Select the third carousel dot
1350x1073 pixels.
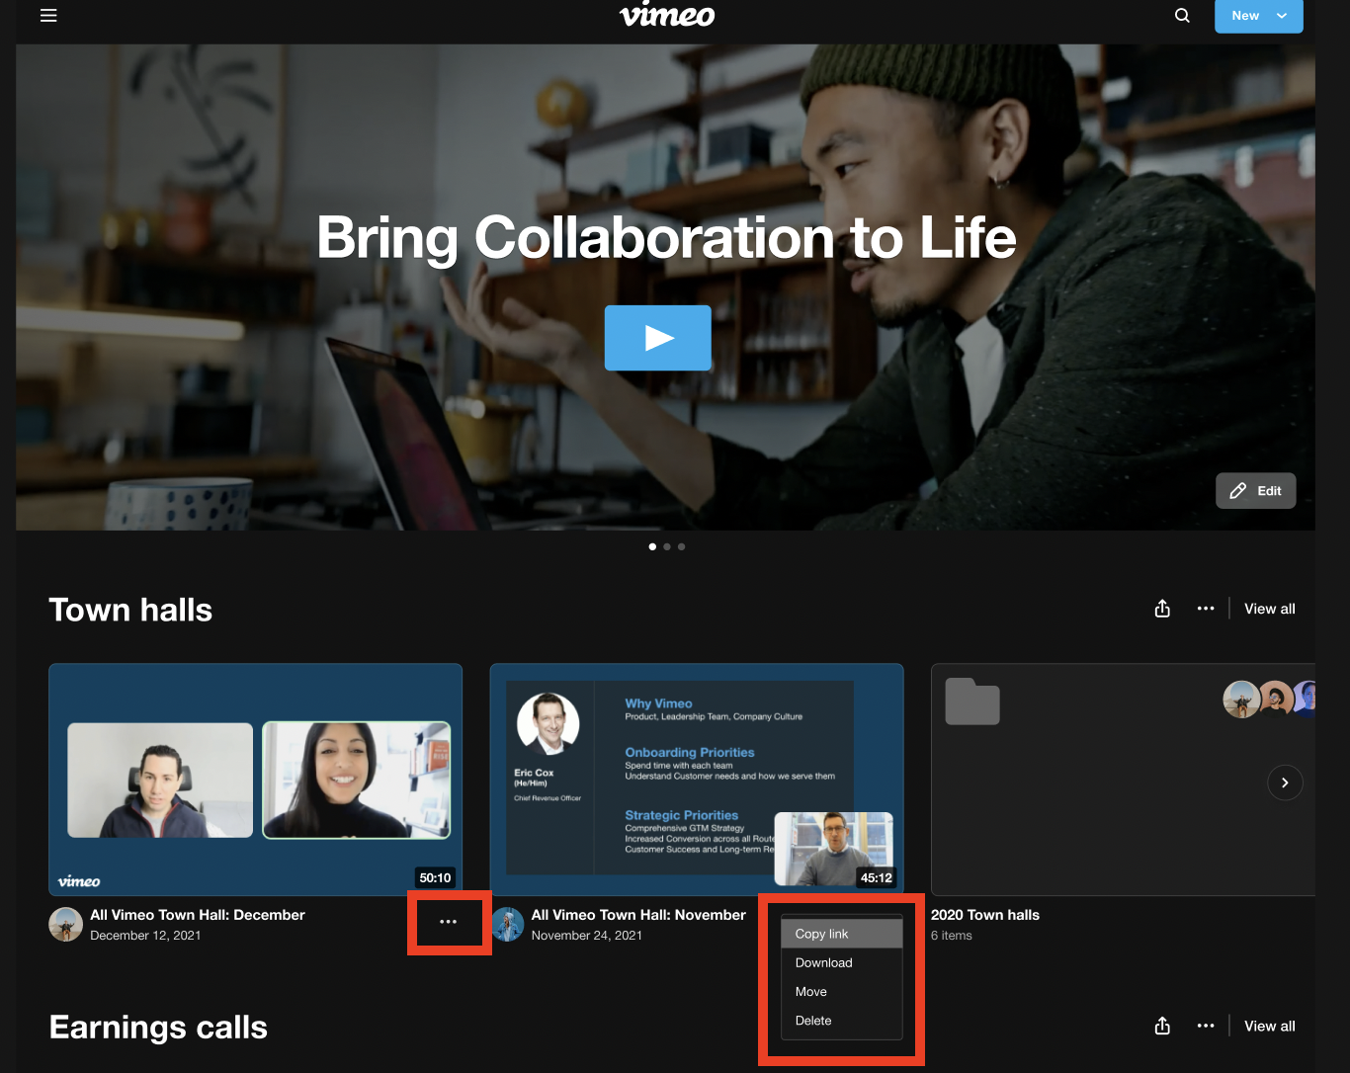(681, 546)
